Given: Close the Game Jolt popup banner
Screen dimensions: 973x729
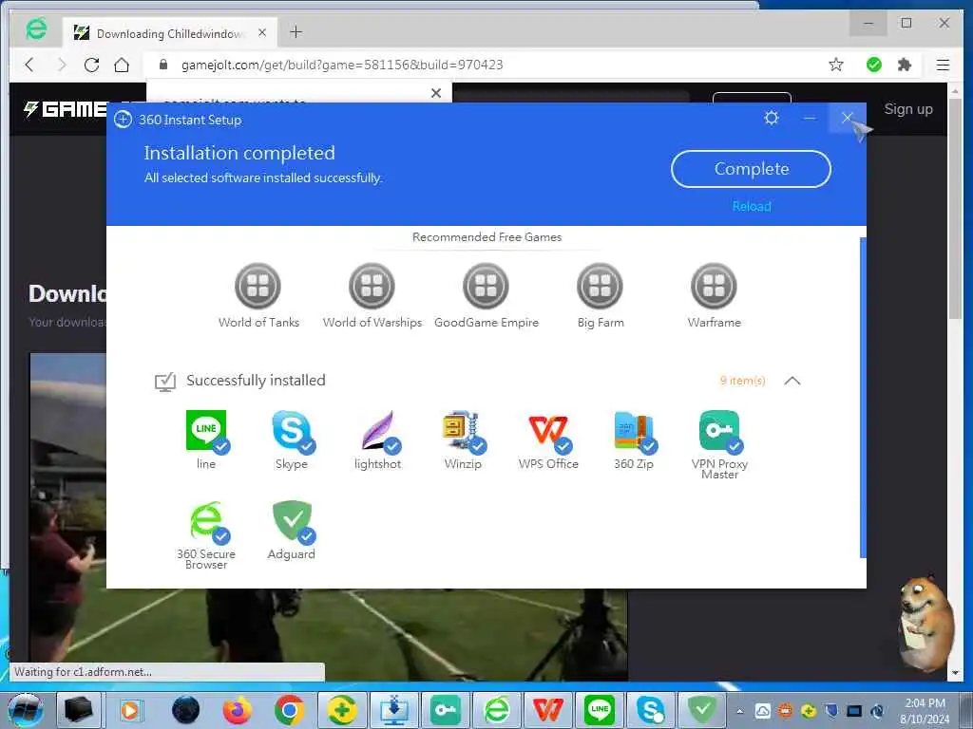Looking at the screenshot, I should [436, 93].
